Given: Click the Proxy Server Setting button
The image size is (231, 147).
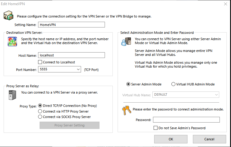Looking at the screenshot, I should pos(69,125).
